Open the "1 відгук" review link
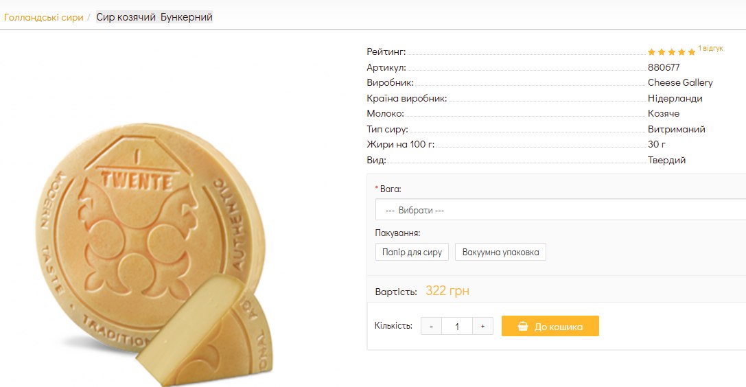This screenshot has width=746, height=387. tap(710, 49)
